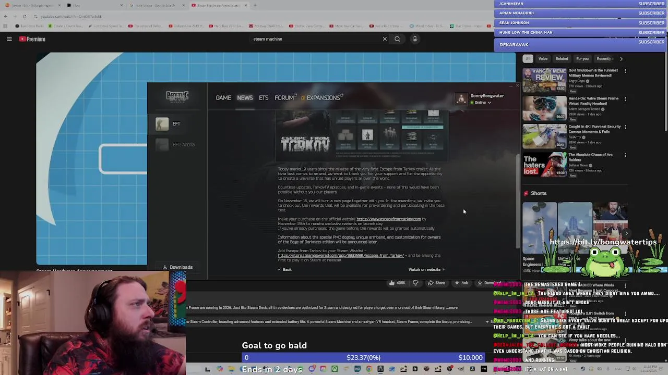The image size is (668, 375).
Task: Reload the page in the browser
Action: click(25, 16)
